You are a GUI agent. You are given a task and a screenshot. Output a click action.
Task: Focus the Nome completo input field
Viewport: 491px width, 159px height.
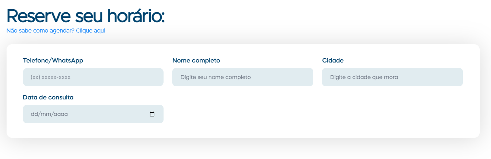242,77
